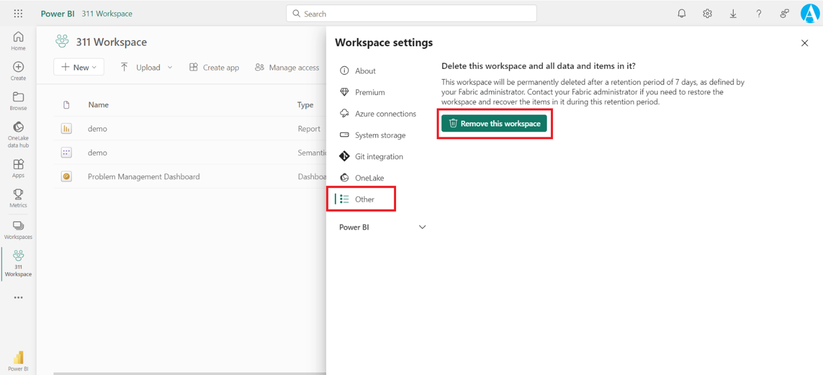Open settings gear in top bar
This screenshot has height=375, width=823.
pyautogui.click(x=707, y=14)
